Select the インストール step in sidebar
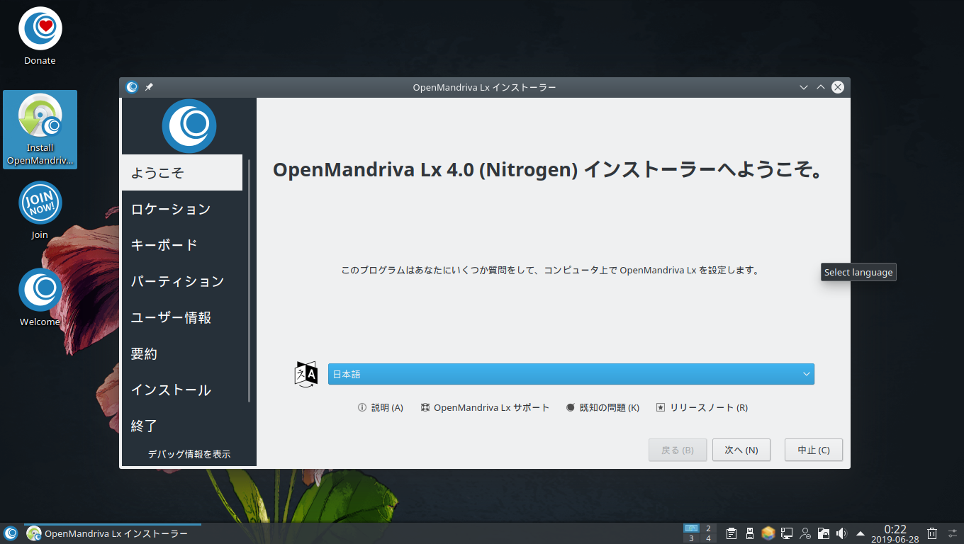 [x=182, y=390]
